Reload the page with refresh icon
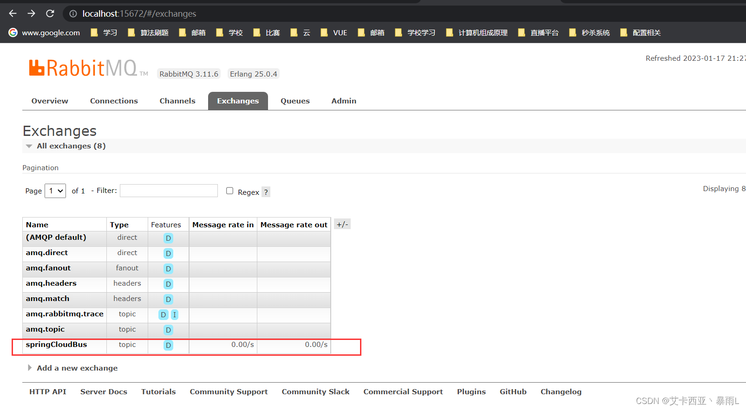Image resolution: width=746 pixels, height=410 pixels. pos(50,13)
